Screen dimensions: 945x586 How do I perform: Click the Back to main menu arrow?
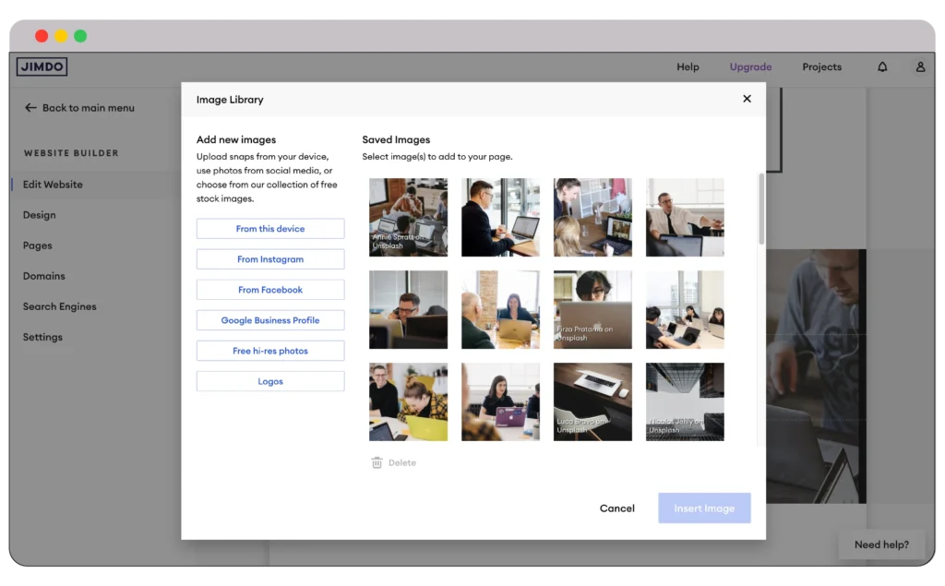pyautogui.click(x=30, y=108)
